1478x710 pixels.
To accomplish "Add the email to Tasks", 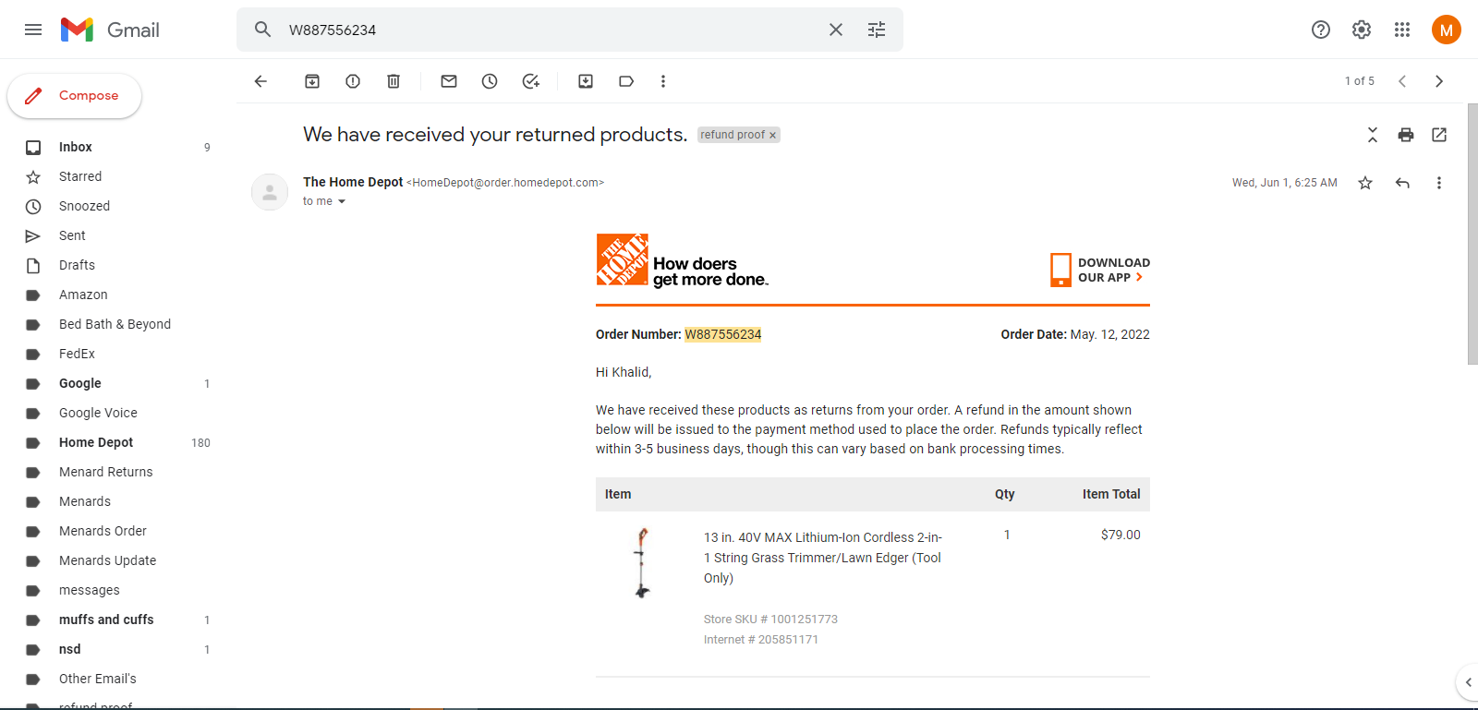I will [x=530, y=81].
